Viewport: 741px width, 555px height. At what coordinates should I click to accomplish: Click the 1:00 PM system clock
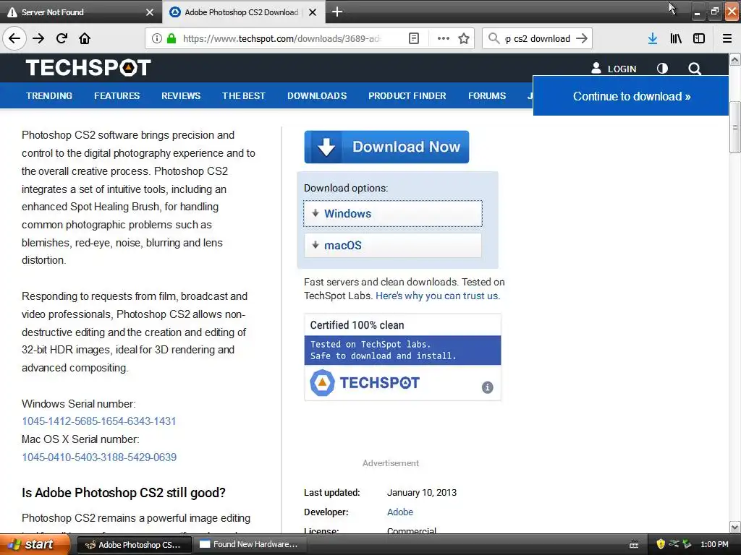(714, 545)
